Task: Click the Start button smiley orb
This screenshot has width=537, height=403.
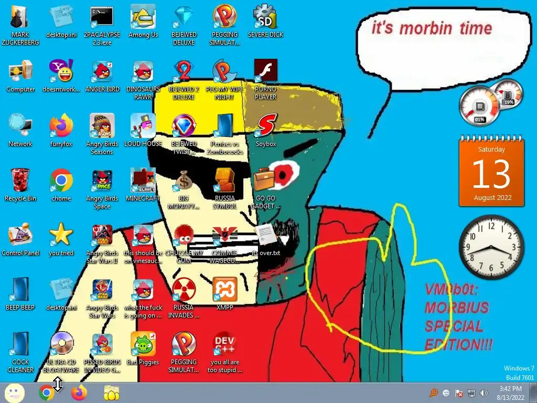Action: (14, 393)
